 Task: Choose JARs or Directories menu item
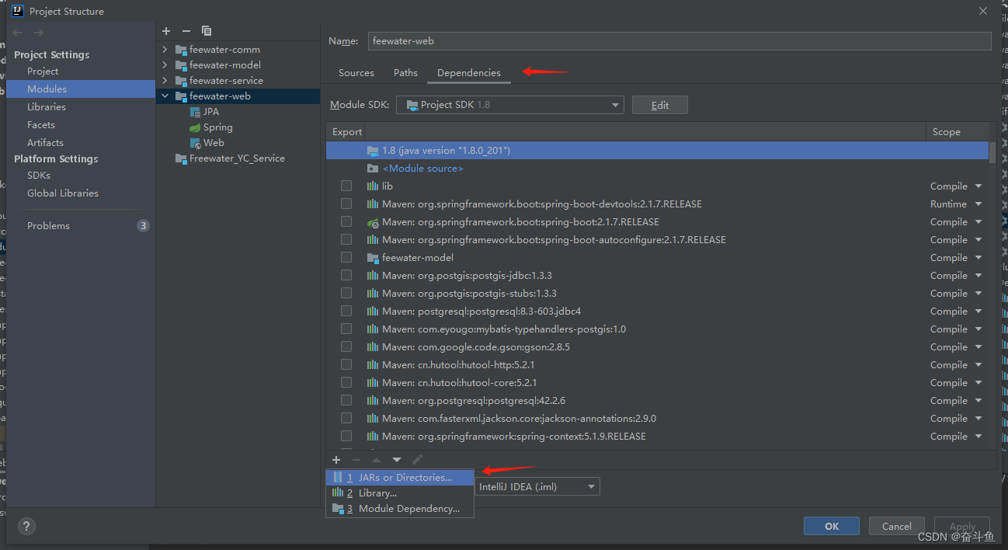[400, 478]
